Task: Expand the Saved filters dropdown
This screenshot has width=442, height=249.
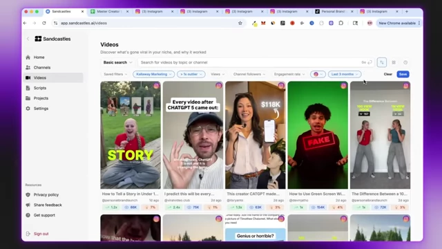Action: click(115, 74)
